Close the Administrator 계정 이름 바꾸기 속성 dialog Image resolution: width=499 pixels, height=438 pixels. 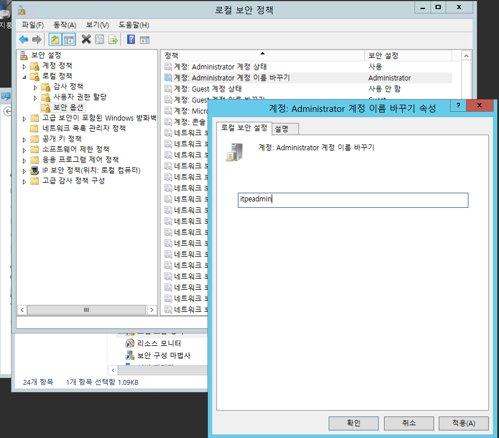(479, 105)
